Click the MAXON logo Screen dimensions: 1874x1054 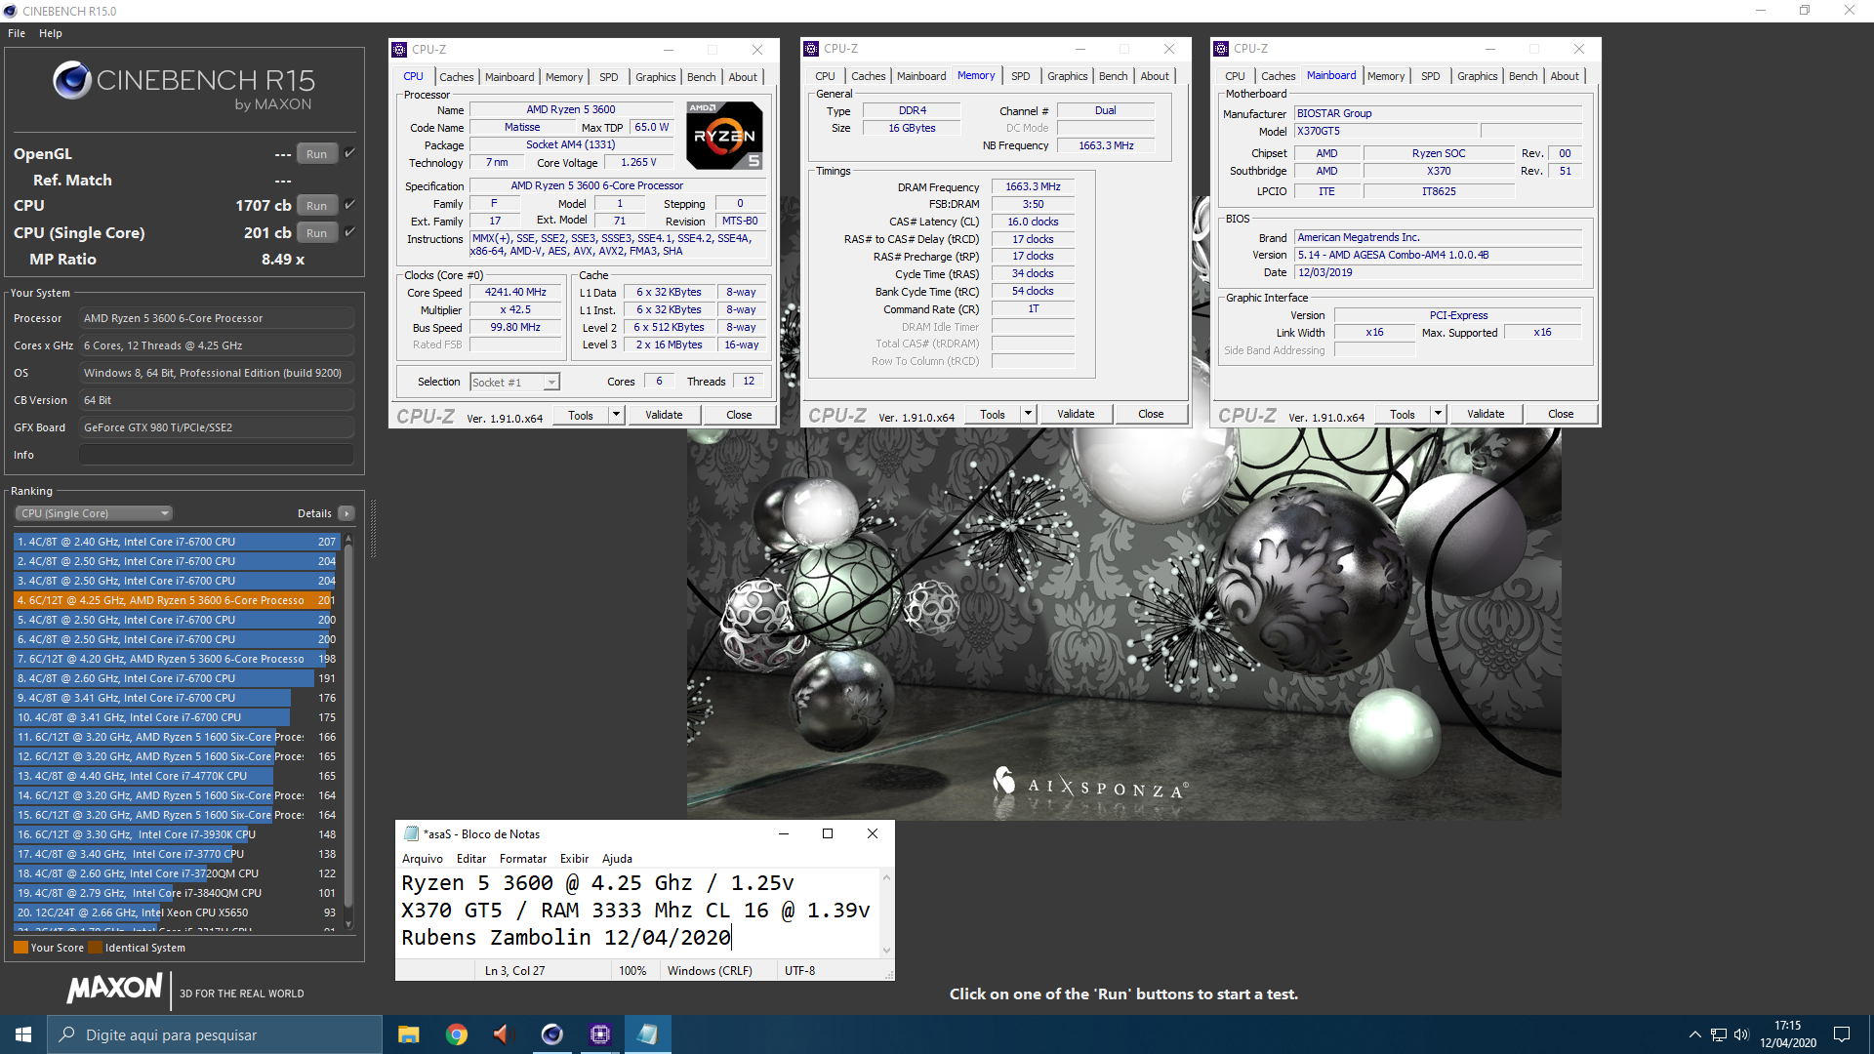pyautogui.click(x=114, y=989)
